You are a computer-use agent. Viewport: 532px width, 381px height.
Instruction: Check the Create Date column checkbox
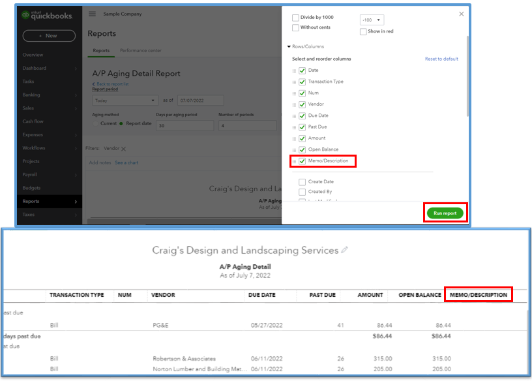pos(302,182)
